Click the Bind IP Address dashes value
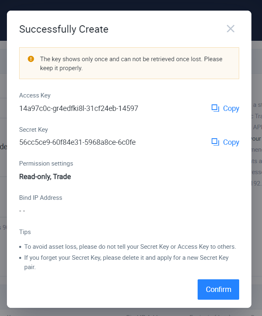Screen dimensions: 262x316 [x=22, y=211]
